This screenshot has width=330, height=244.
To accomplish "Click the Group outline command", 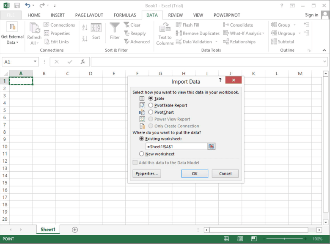I will [x=281, y=25].
